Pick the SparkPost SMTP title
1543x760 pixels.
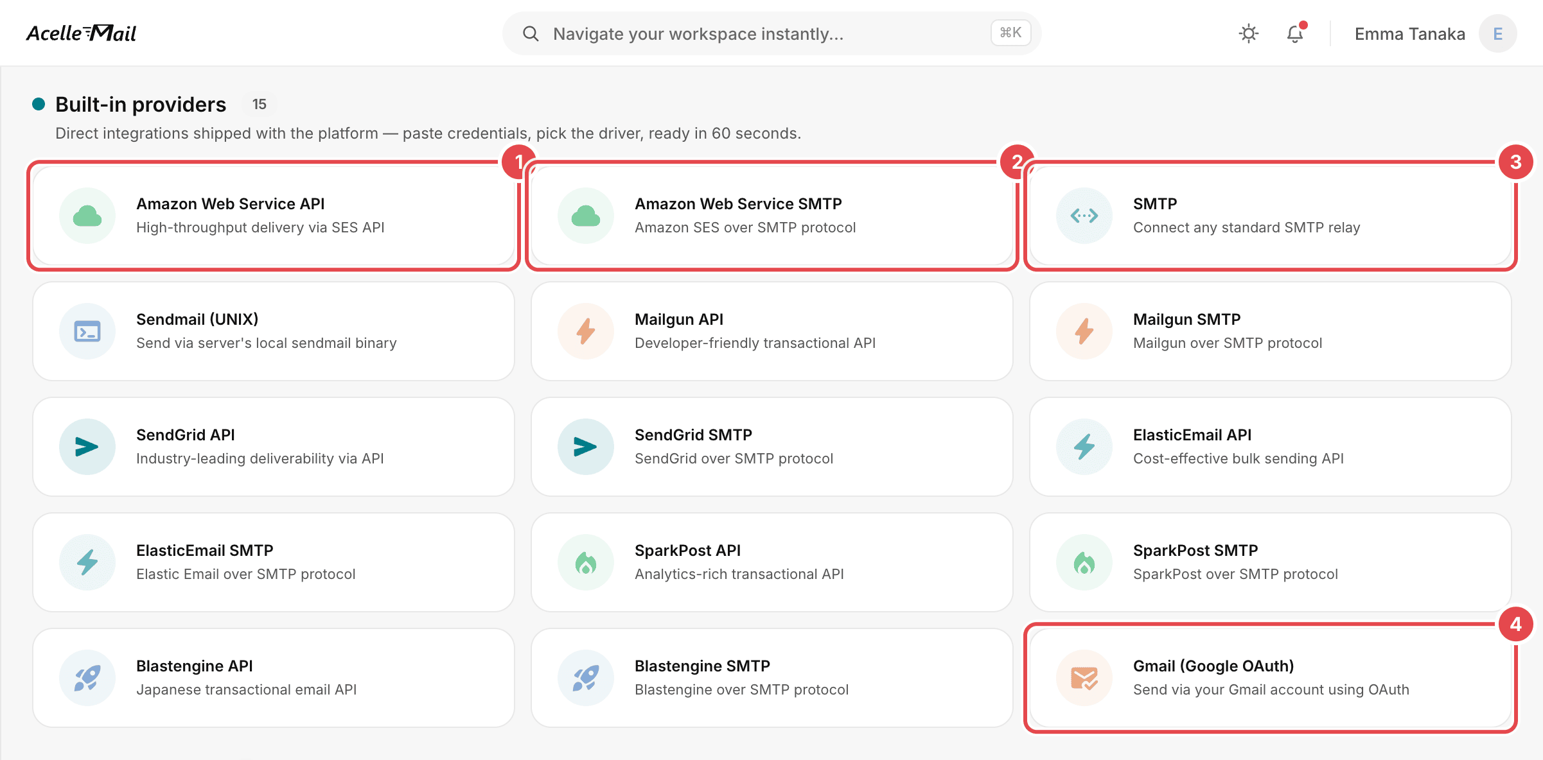1195,551
